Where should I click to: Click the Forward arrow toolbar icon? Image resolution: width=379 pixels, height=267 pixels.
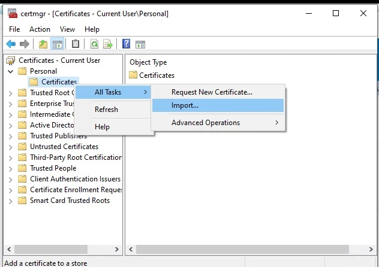pyautogui.click(x=25, y=44)
